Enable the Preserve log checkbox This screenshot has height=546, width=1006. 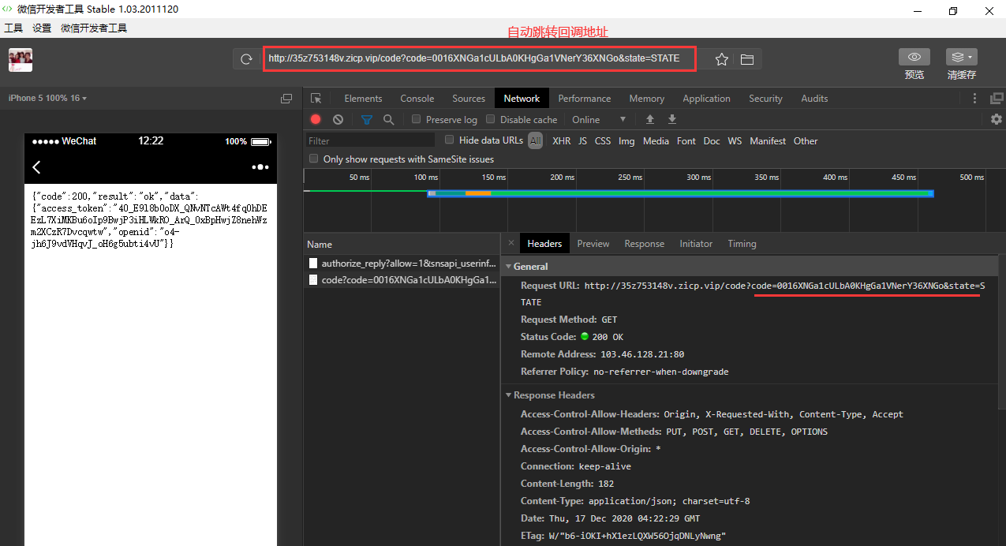[x=417, y=119]
